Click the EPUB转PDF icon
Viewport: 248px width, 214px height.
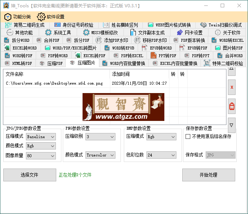[182, 48]
